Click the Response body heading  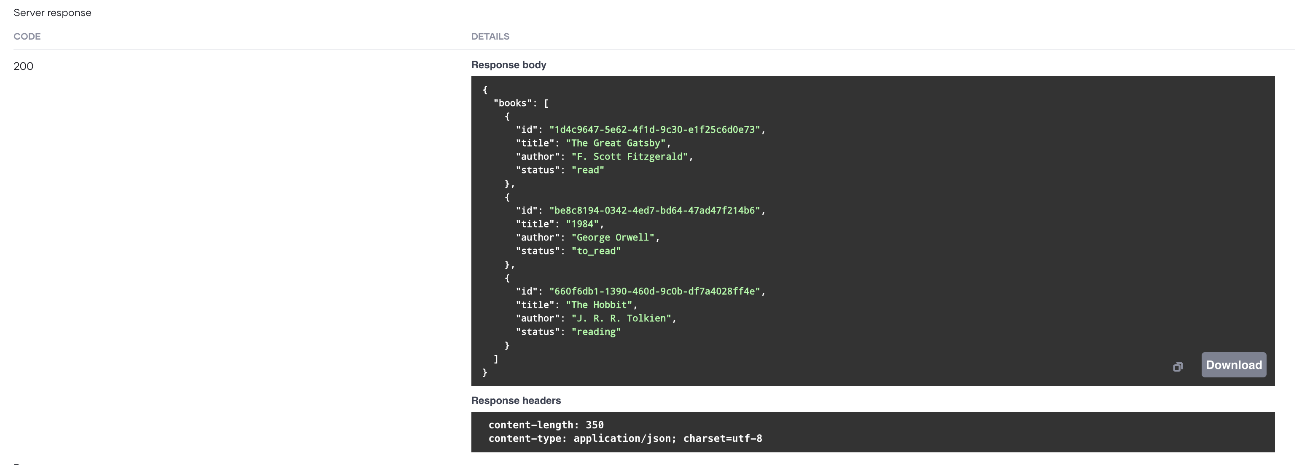(x=508, y=64)
